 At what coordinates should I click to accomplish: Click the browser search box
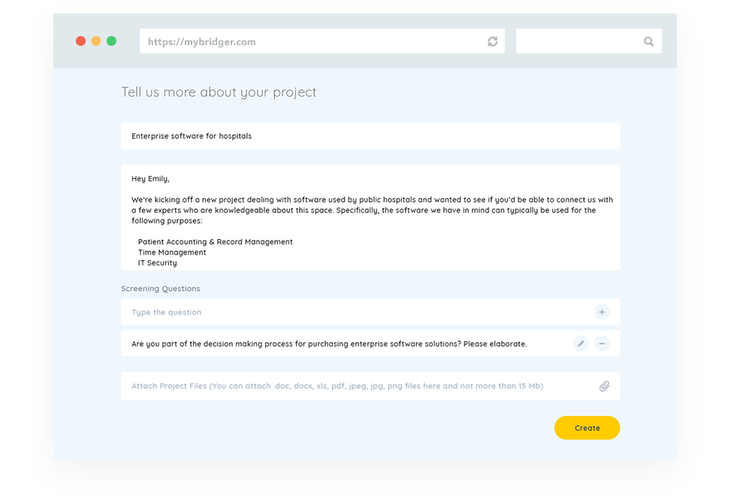[578, 41]
